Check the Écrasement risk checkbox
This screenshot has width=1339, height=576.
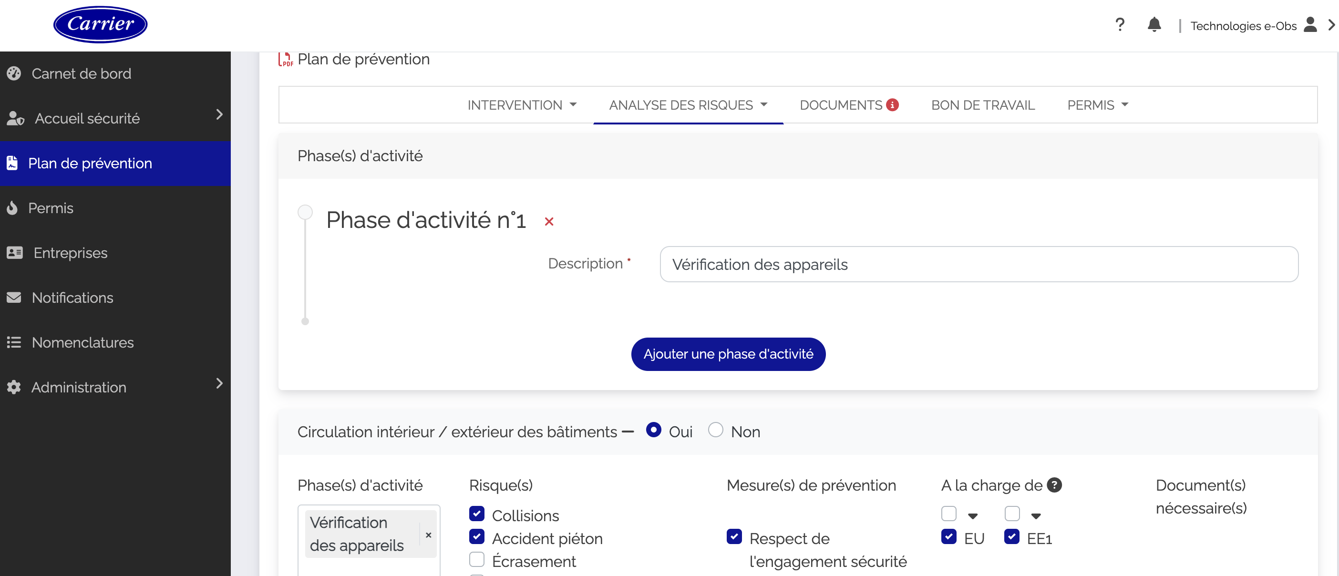pos(477,559)
